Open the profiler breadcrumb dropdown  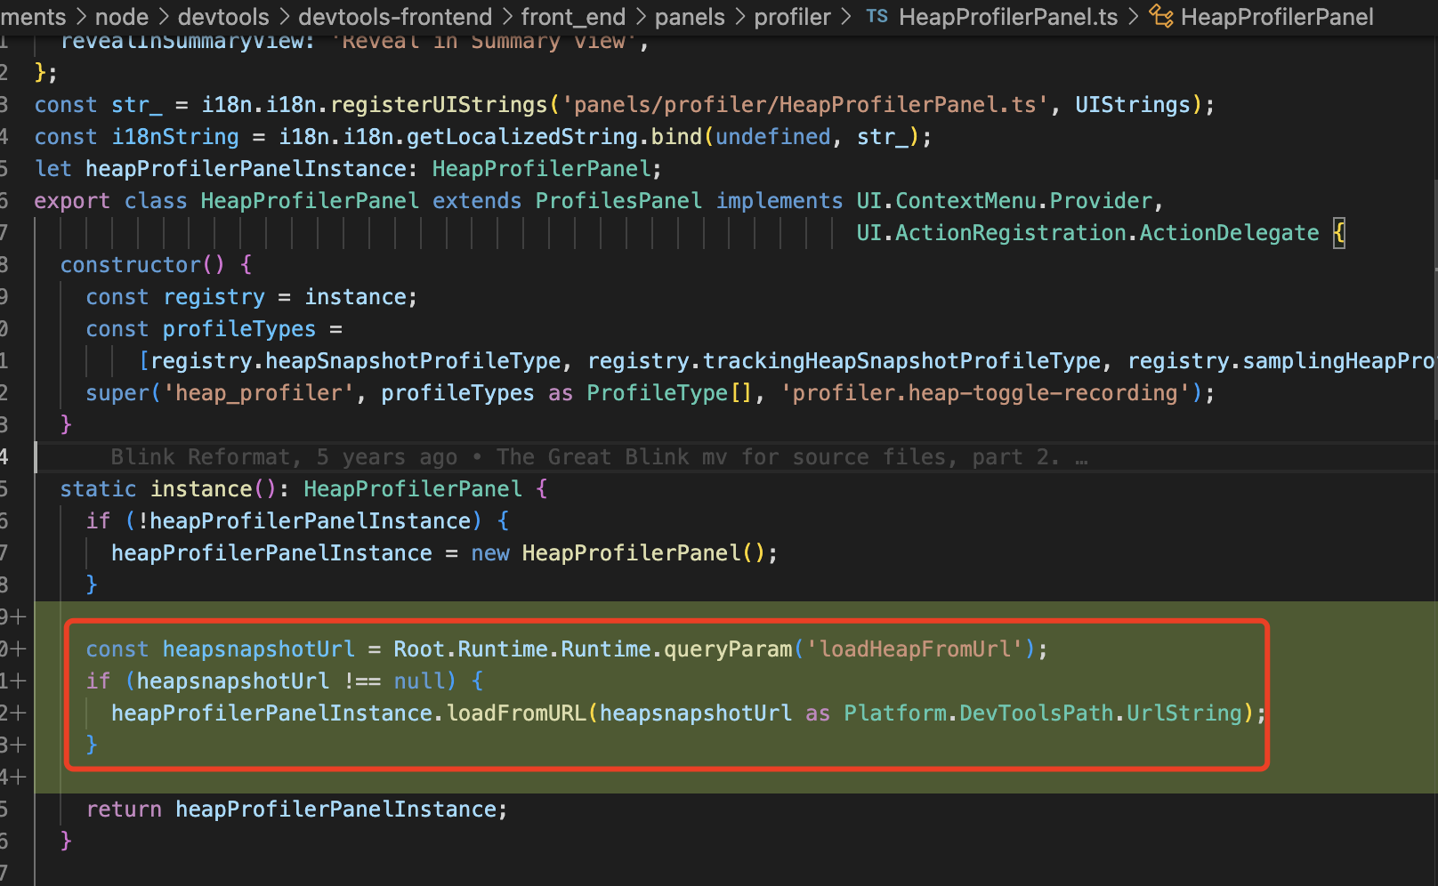pyautogui.click(x=792, y=16)
